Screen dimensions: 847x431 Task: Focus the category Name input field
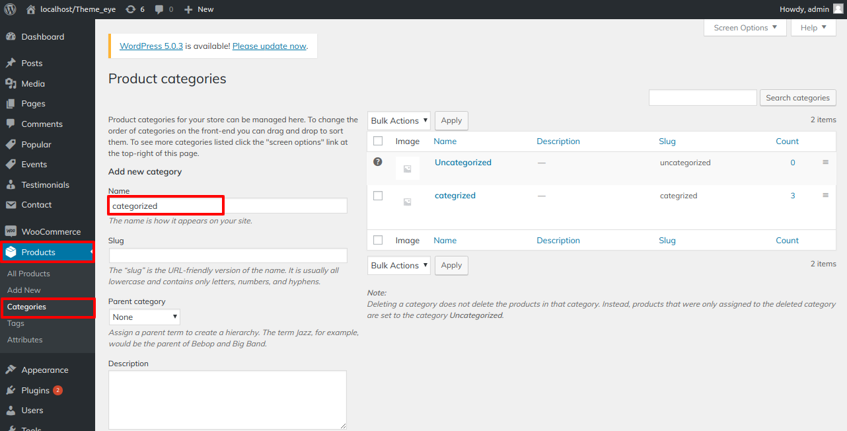click(x=228, y=206)
